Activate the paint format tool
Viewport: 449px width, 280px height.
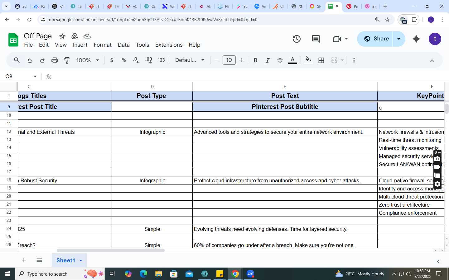coord(67,60)
